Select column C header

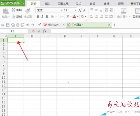pyautogui.click(x=48, y=36)
